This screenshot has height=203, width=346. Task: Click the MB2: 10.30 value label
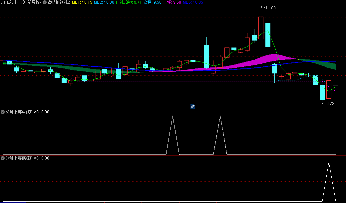pos(104,2)
